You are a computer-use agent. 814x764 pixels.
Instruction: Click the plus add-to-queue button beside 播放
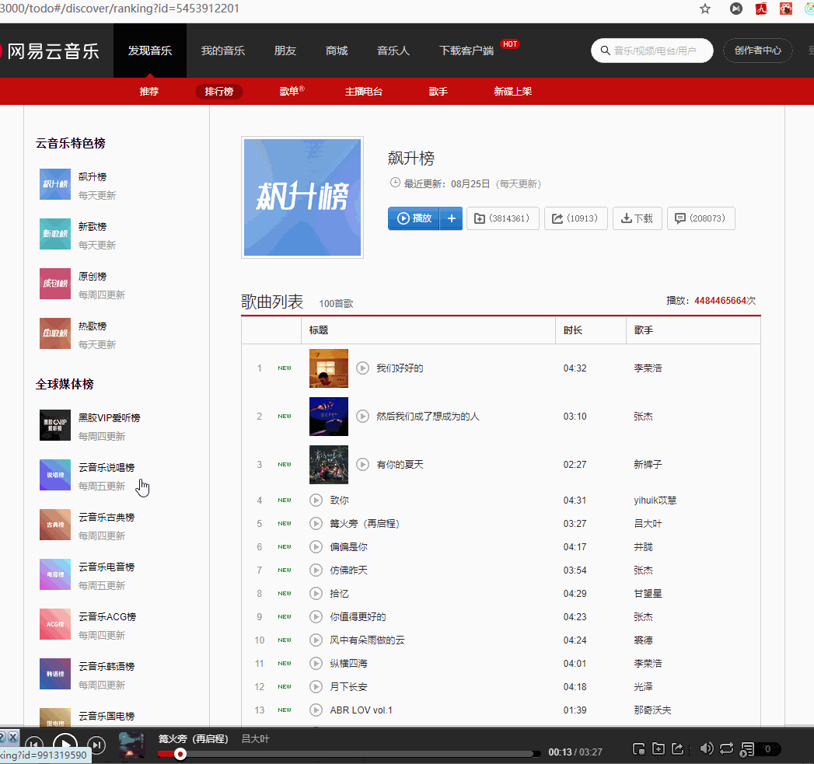pos(451,218)
